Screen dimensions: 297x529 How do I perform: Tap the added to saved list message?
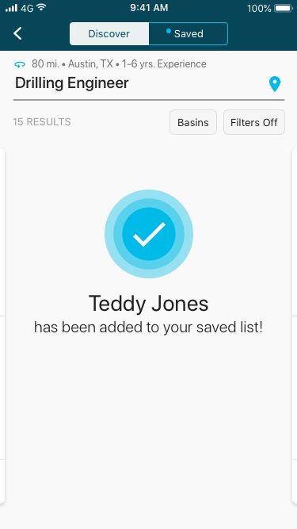point(149,328)
